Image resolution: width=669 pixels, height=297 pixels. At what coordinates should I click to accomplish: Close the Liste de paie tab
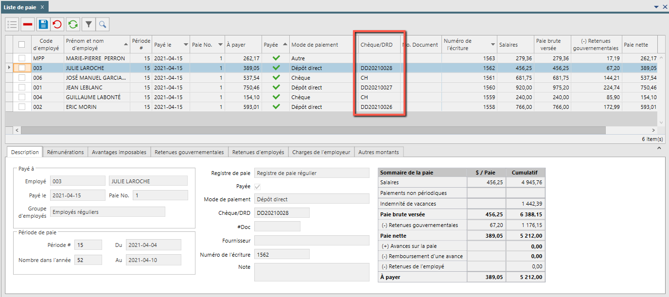tap(42, 7)
